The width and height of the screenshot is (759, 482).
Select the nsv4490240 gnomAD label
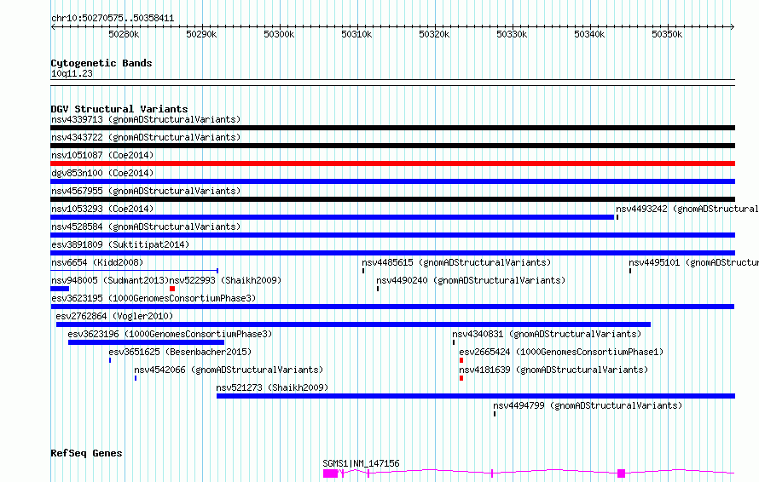point(471,280)
